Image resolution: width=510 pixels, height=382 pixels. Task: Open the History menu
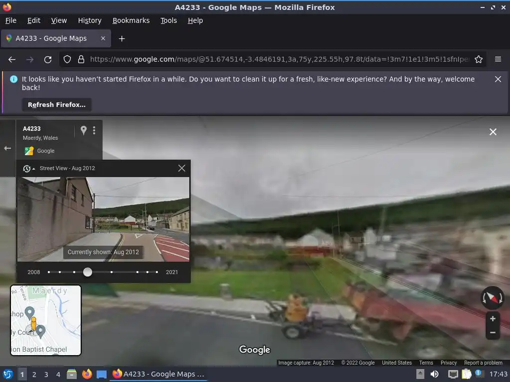click(x=90, y=20)
